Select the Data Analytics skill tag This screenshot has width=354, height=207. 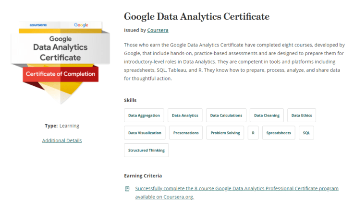pos(185,115)
